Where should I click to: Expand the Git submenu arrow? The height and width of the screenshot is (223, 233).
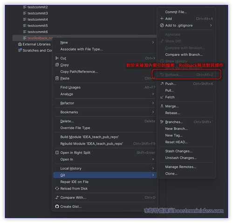pyautogui.click(x=153, y=175)
